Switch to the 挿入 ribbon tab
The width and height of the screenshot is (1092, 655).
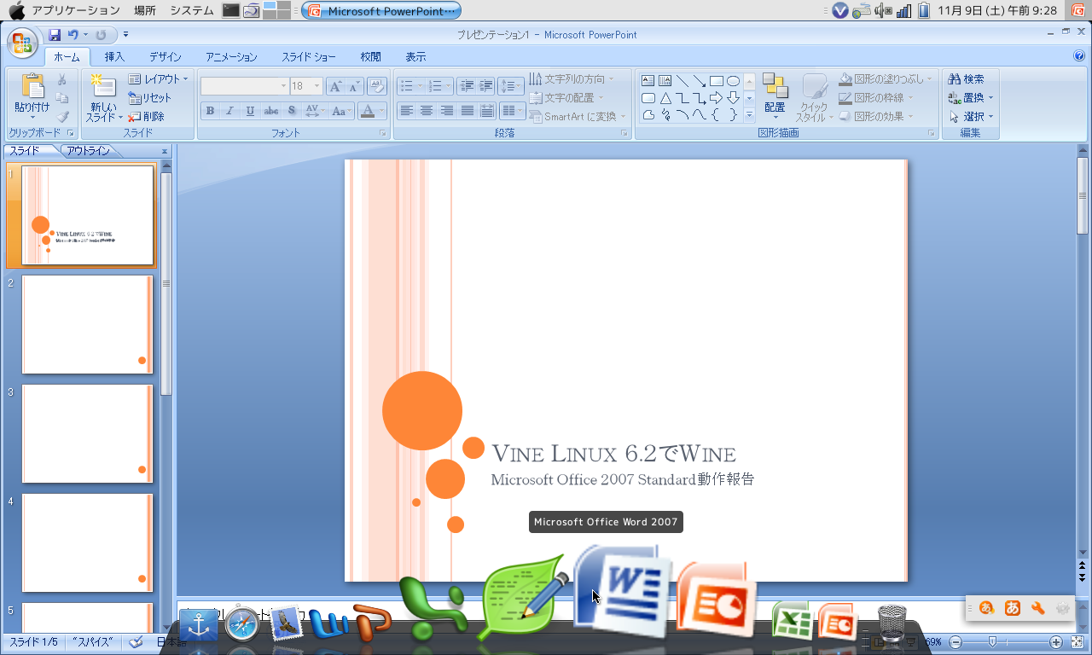[x=114, y=57]
